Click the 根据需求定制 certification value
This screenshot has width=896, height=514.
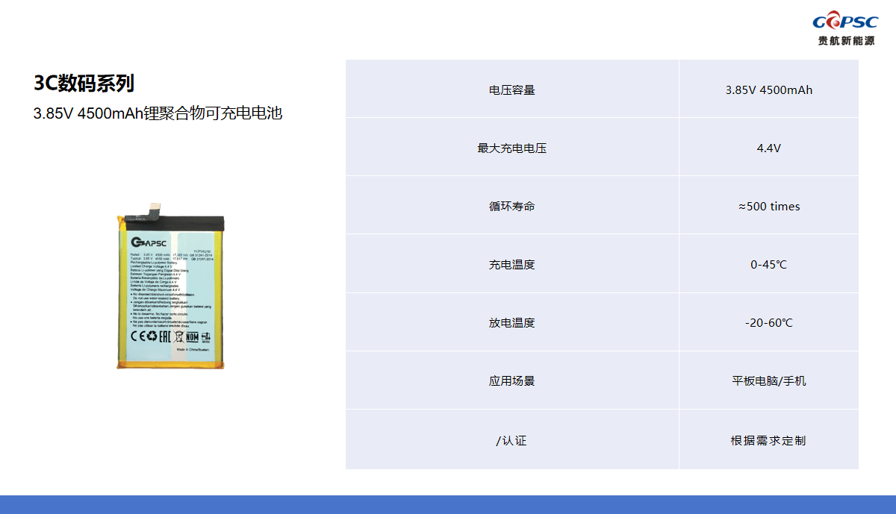point(768,441)
